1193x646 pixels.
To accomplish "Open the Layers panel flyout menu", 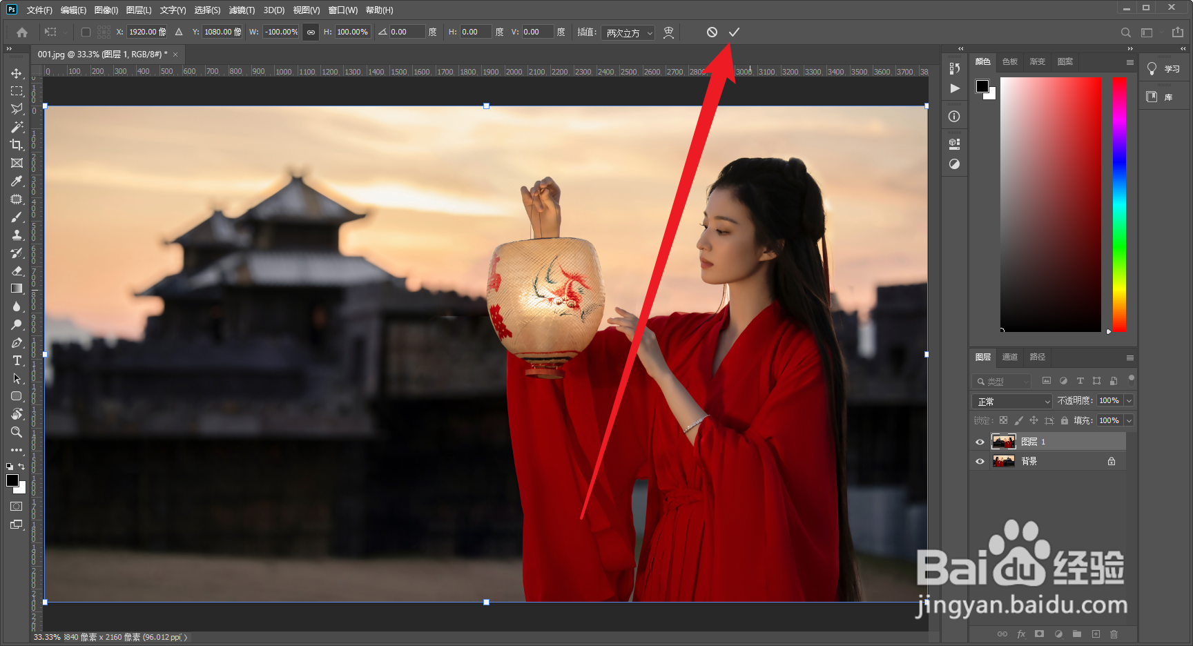I will coord(1130,358).
